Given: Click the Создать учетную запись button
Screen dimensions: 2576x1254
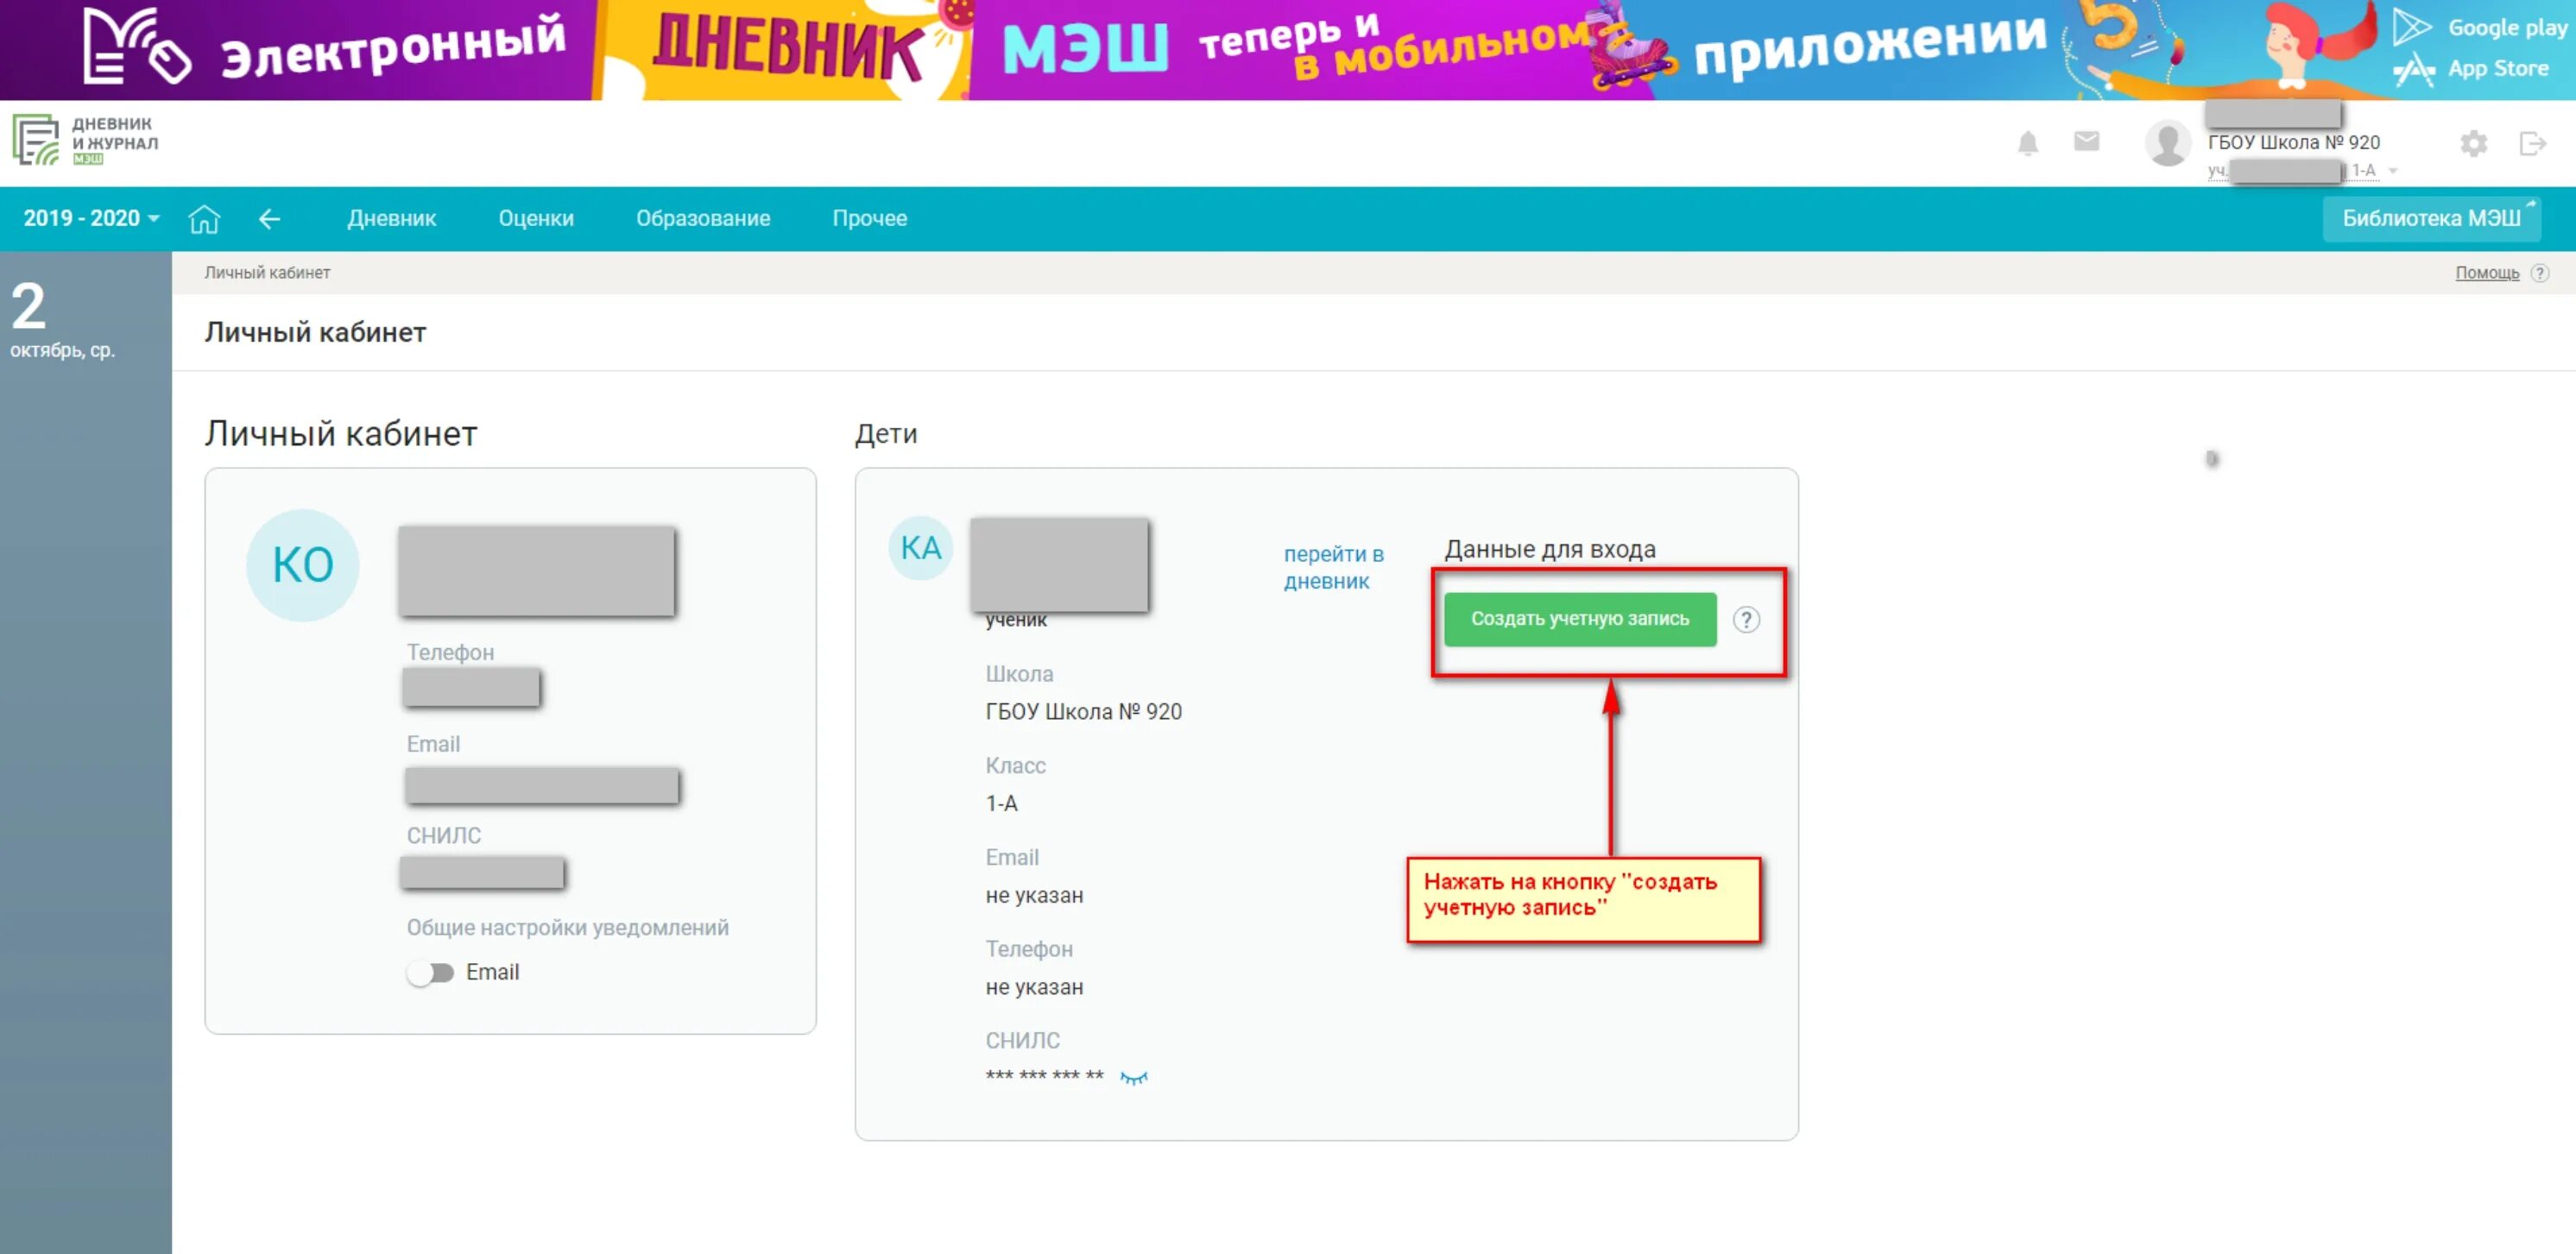Looking at the screenshot, I should coord(1581,619).
